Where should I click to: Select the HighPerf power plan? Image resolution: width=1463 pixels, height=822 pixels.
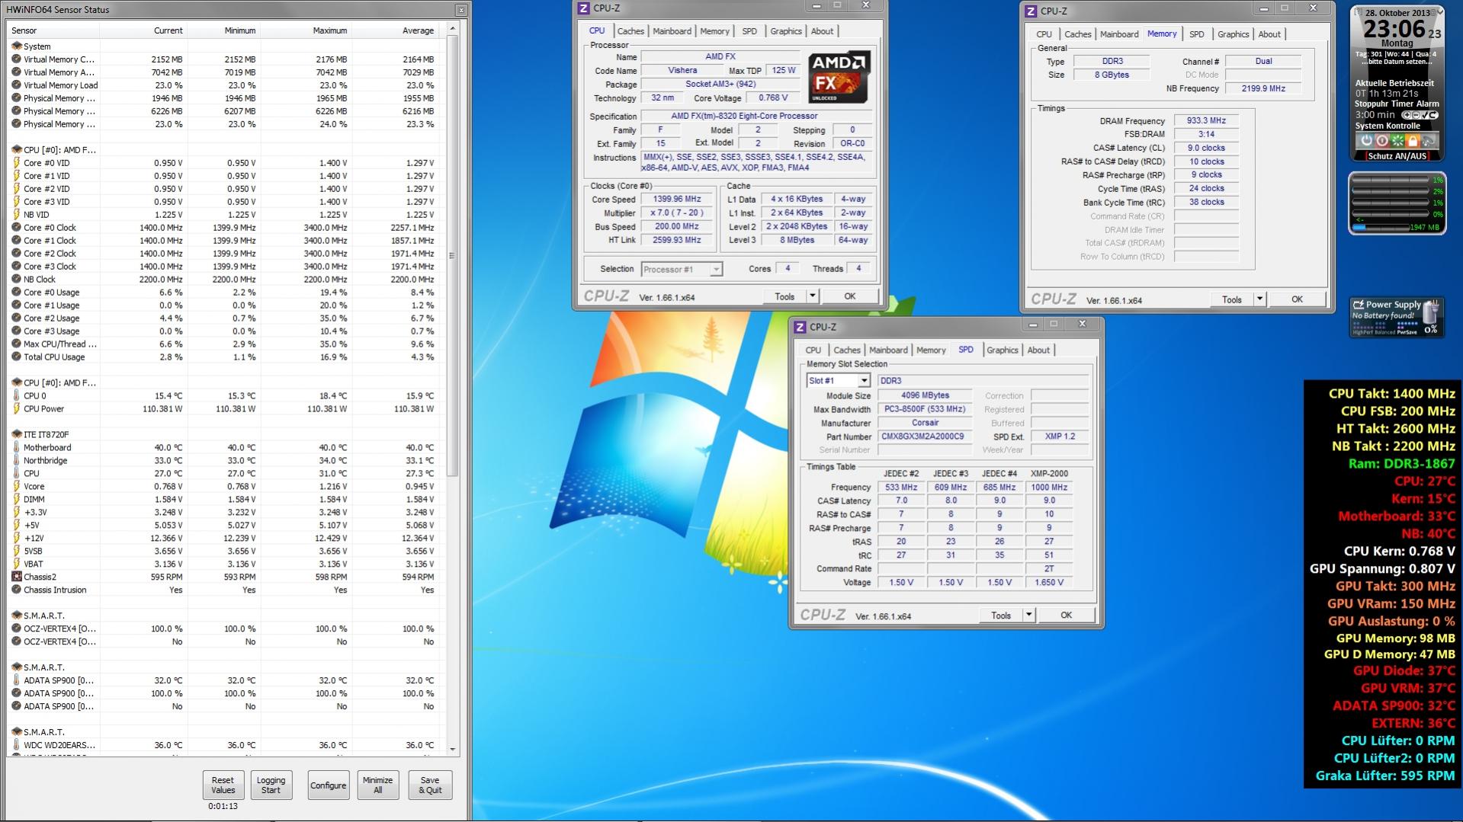coord(1362,333)
